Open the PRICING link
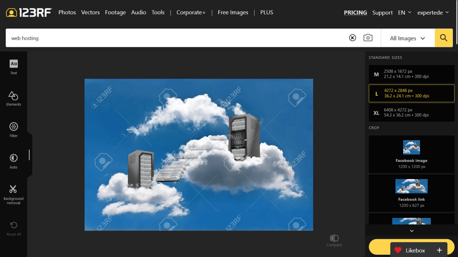The height and width of the screenshot is (257, 458). point(355,13)
